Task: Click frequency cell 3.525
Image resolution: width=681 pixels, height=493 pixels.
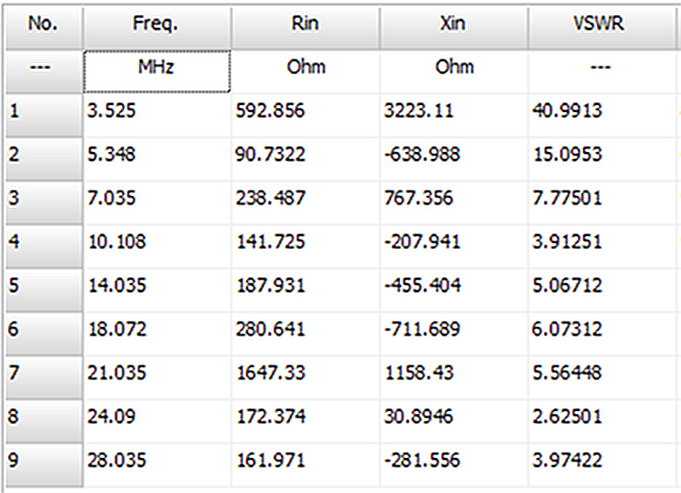Action: point(157,115)
